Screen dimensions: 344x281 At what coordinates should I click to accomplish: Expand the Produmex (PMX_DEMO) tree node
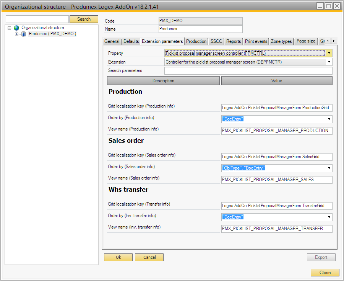[x=16, y=33]
